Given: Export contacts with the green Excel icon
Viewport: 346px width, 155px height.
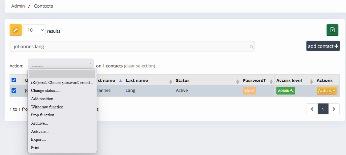Looking at the screenshot, I should (332, 30).
